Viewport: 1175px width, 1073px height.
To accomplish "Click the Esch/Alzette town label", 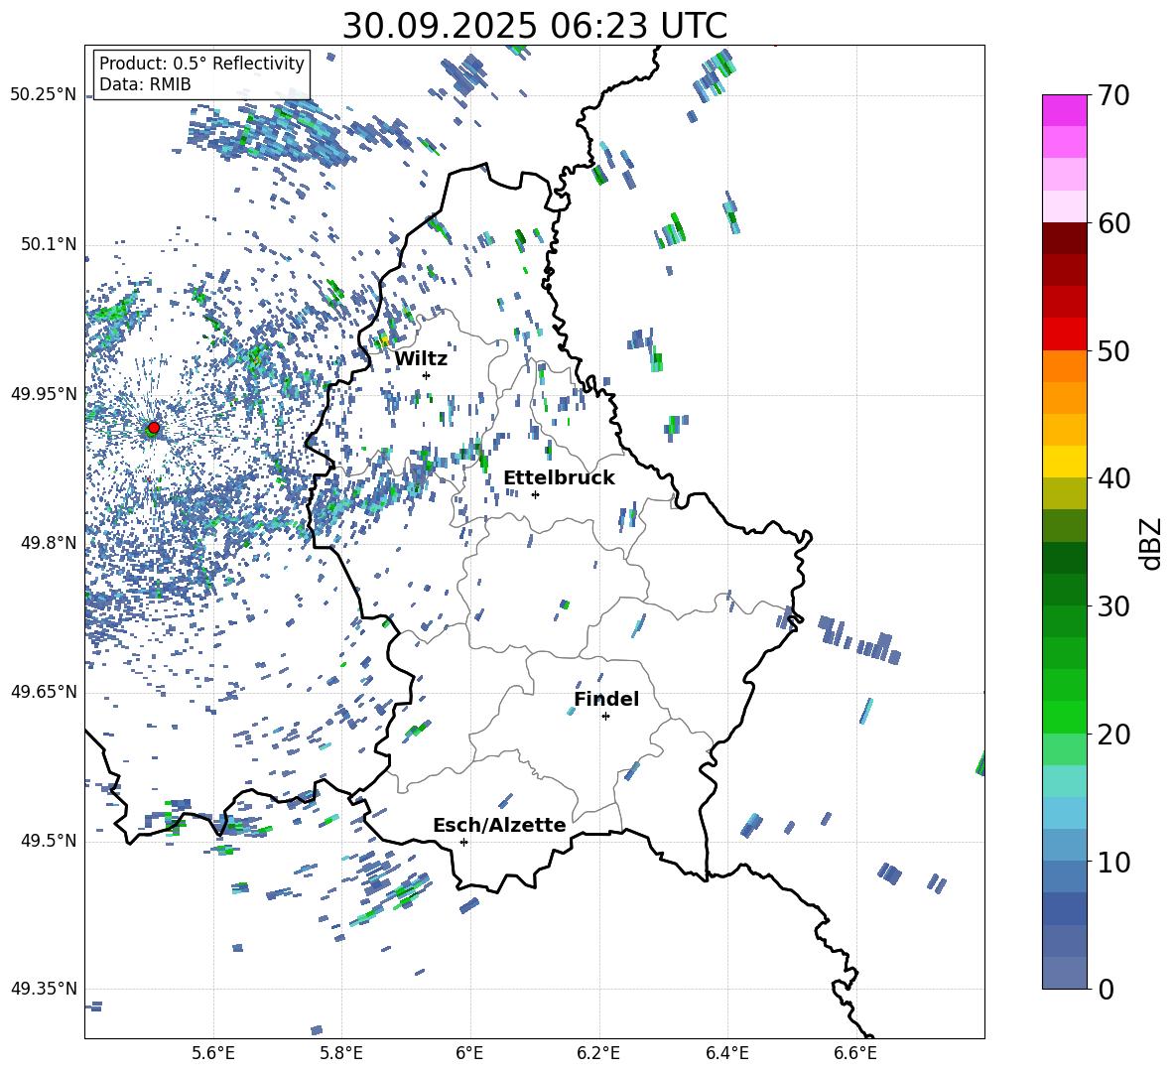I will pyautogui.click(x=499, y=825).
